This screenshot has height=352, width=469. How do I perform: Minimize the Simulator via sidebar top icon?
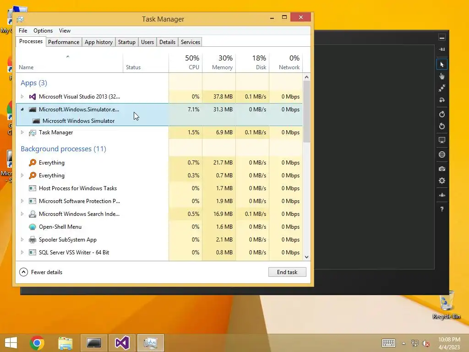(442, 38)
